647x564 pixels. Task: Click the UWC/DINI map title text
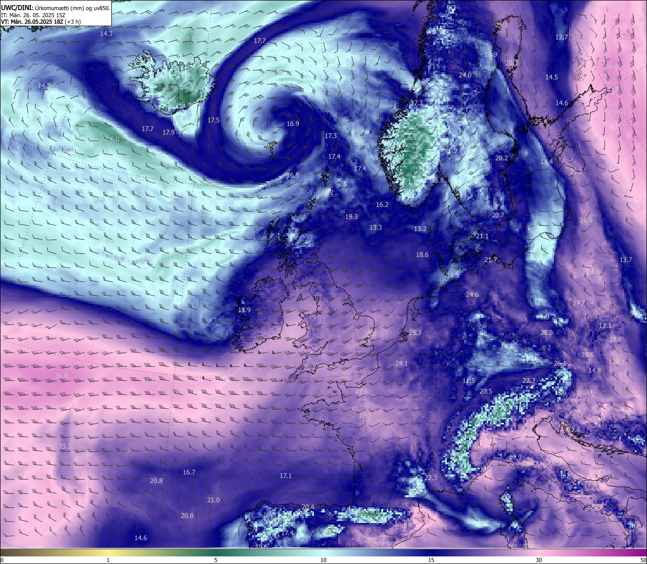[55, 7]
